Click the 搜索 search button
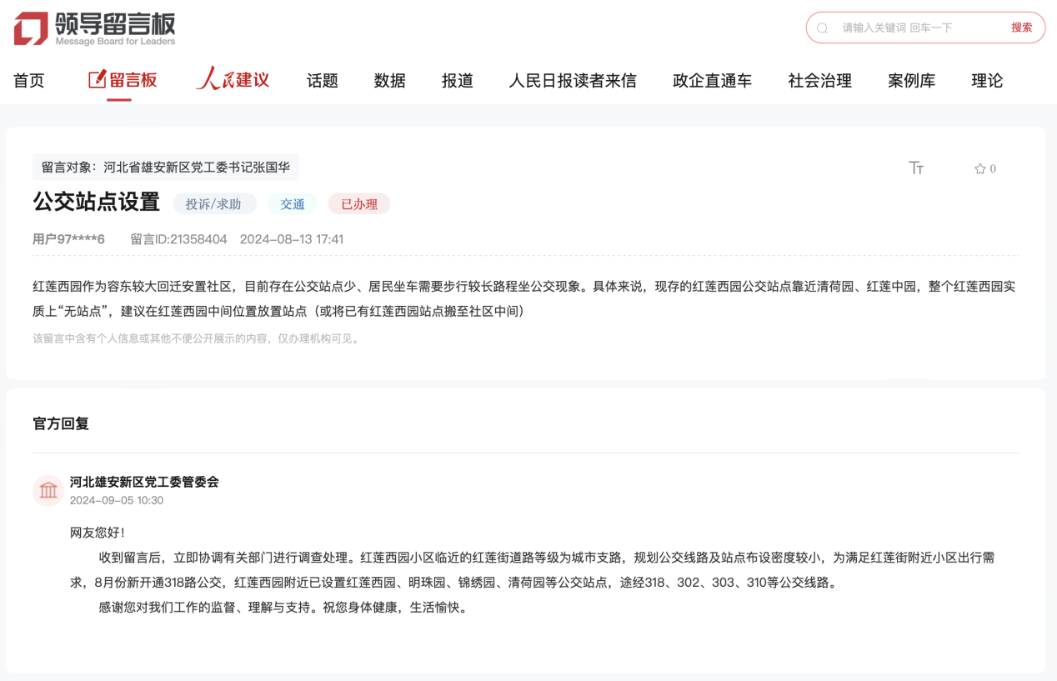Image resolution: width=1057 pixels, height=681 pixels. [1023, 28]
